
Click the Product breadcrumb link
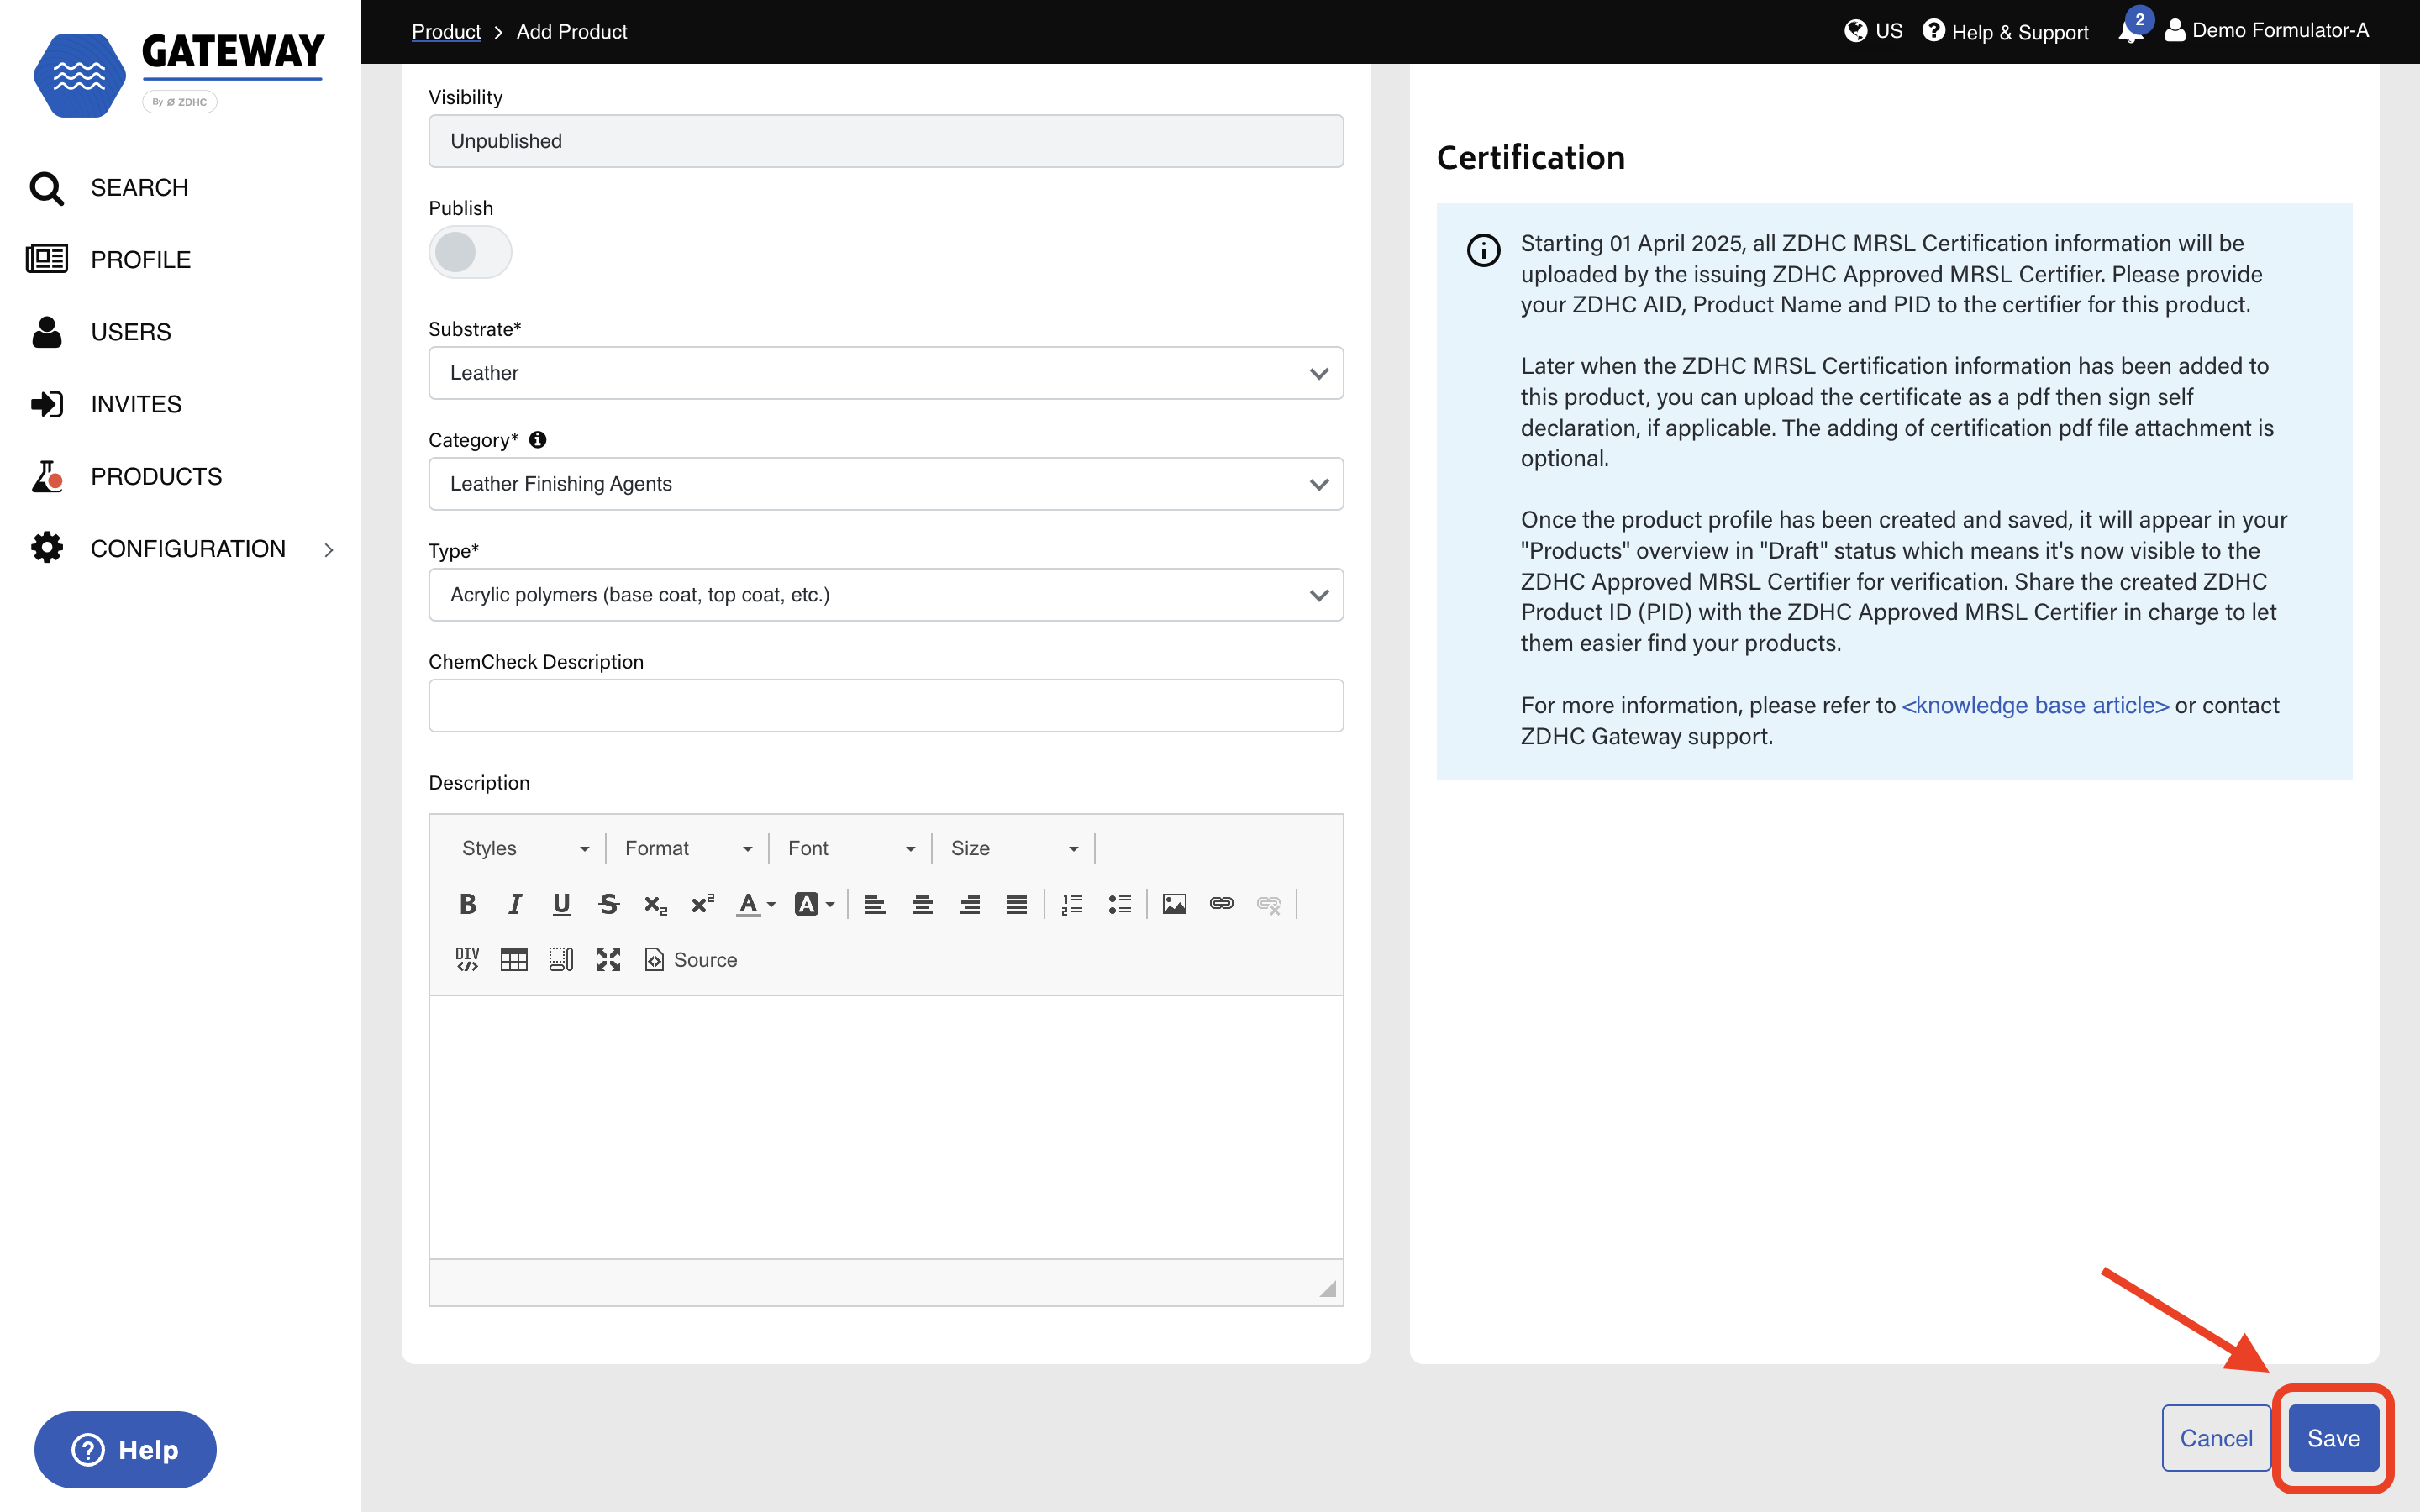coord(446,32)
